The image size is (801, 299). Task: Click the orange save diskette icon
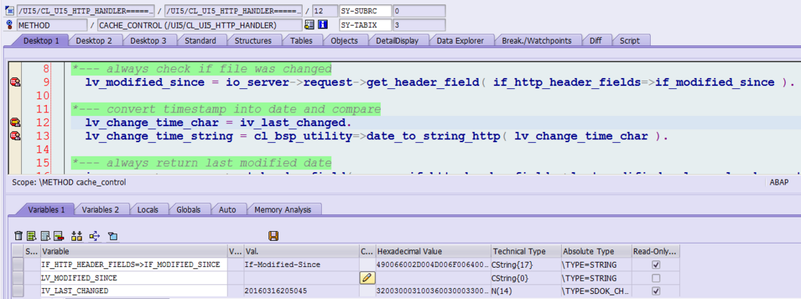click(274, 236)
